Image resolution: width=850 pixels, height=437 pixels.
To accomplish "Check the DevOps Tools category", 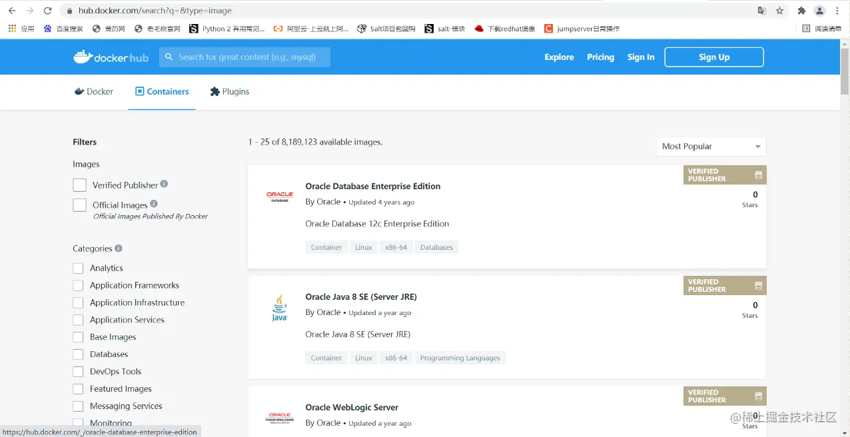I will point(78,372).
